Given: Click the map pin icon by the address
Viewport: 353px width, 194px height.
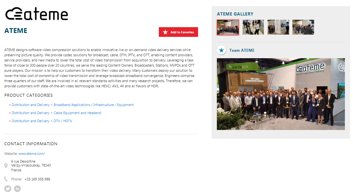Looking at the screenshot, I should (x=6, y=166).
